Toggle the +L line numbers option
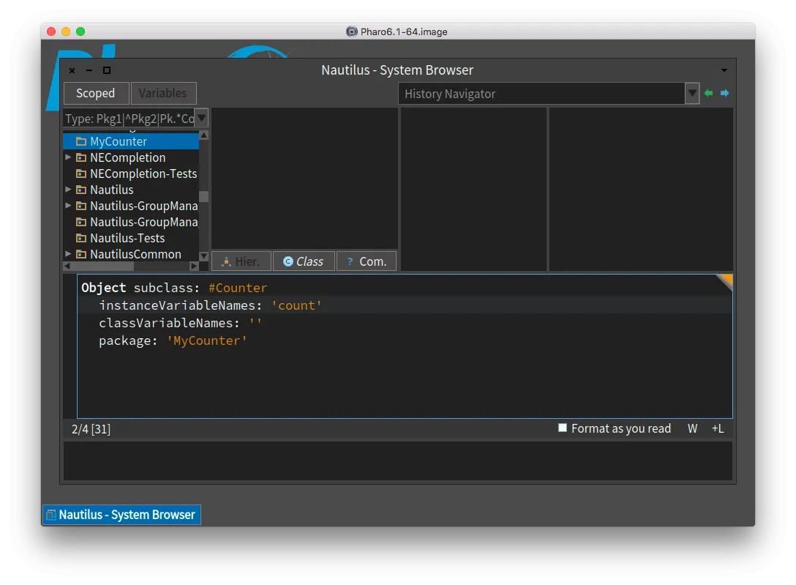Screen dimensions: 796x585 (718, 428)
